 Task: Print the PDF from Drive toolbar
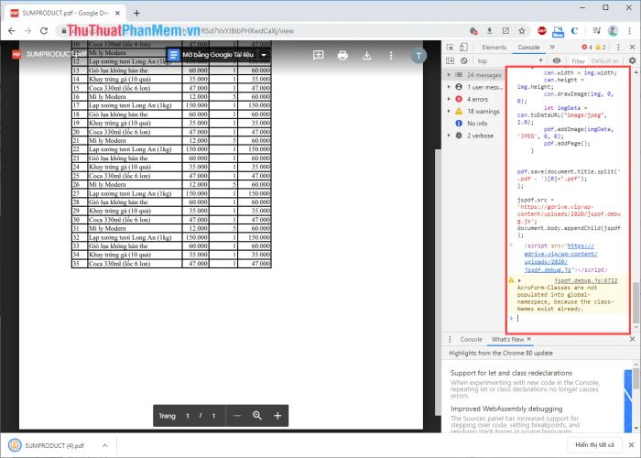342,55
